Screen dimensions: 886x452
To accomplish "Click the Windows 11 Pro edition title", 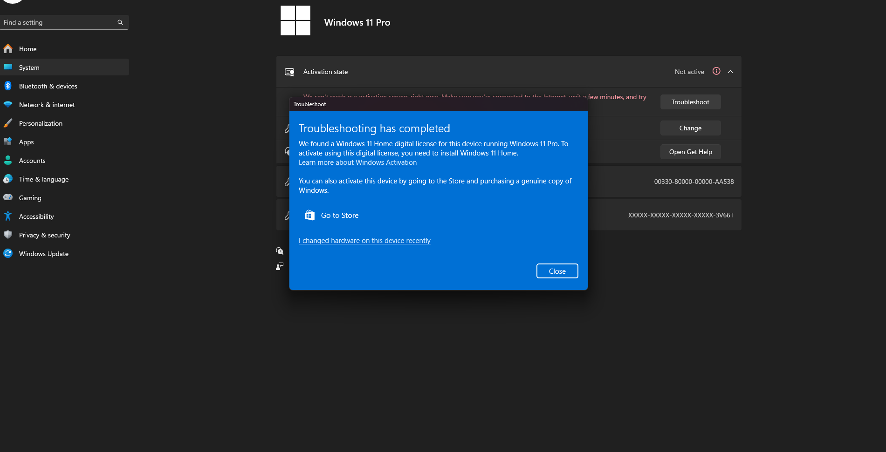I will [x=357, y=22].
